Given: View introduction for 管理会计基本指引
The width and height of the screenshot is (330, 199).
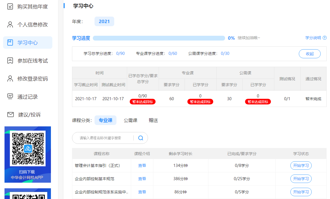Looking at the screenshot, I should point(142,166).
